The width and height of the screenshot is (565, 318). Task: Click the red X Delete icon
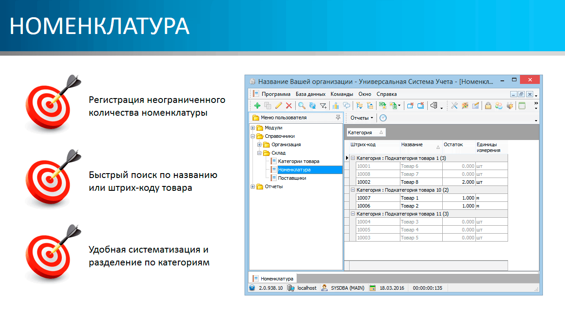tap(289, 106)
